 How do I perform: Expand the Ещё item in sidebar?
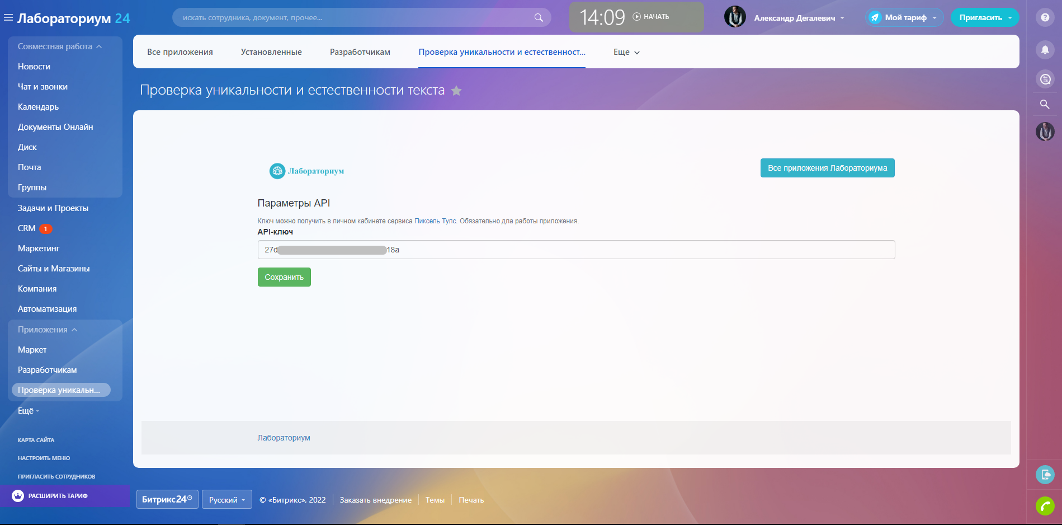(x=29, y=411)
